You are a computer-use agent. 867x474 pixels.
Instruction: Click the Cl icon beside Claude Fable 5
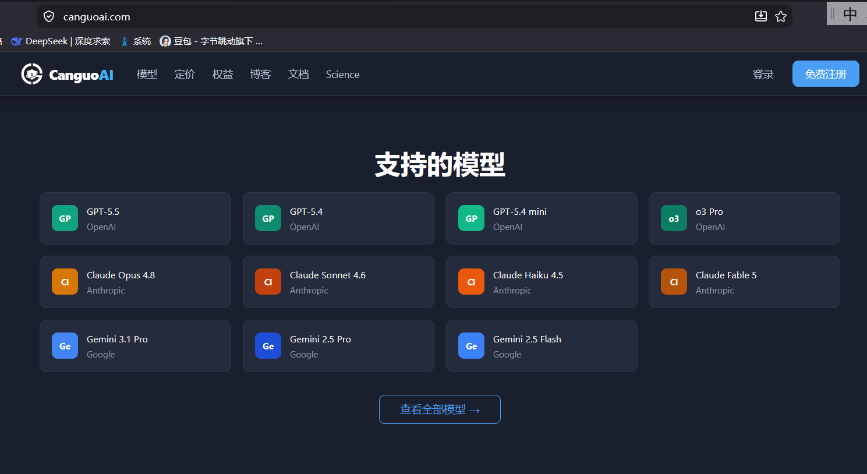point(674,282)
